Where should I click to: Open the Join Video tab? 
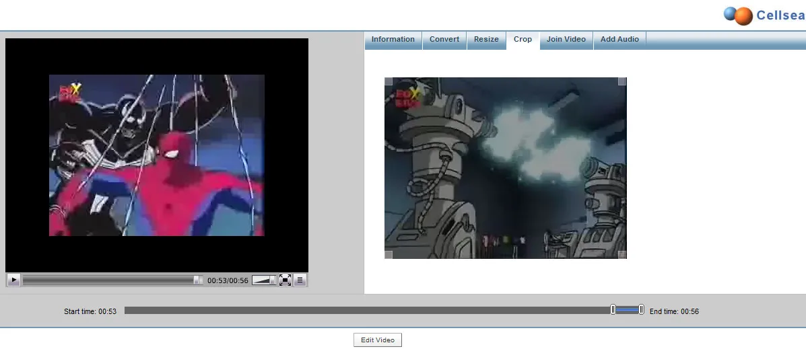coord(566,40)
